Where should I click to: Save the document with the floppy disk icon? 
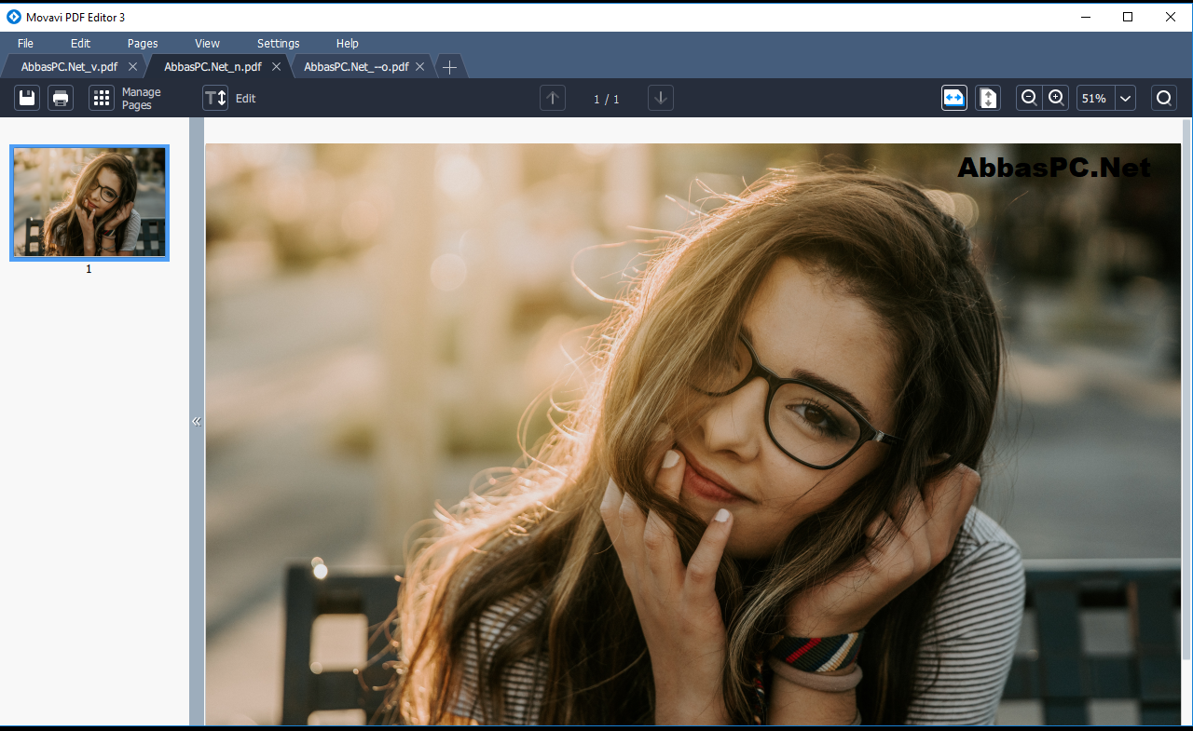tap(27, 98)
